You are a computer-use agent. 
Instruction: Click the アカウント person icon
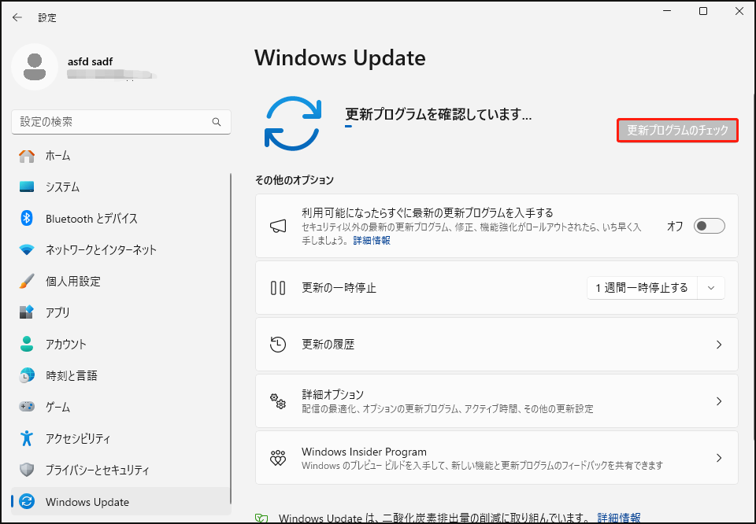(x=27, y=344)
